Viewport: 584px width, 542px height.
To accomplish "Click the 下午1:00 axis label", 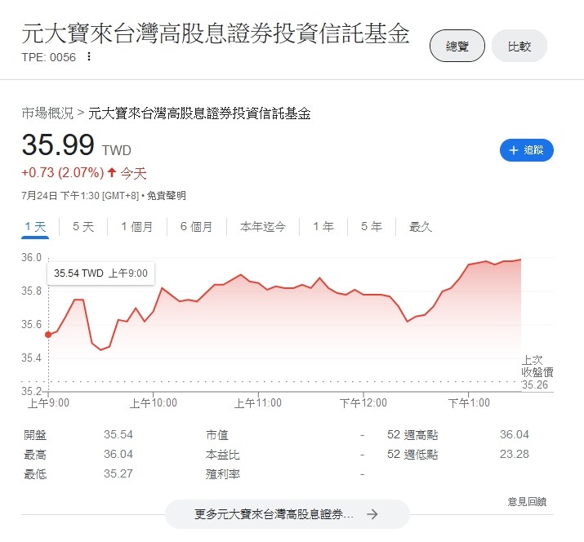I will click(x=469, y=402).
